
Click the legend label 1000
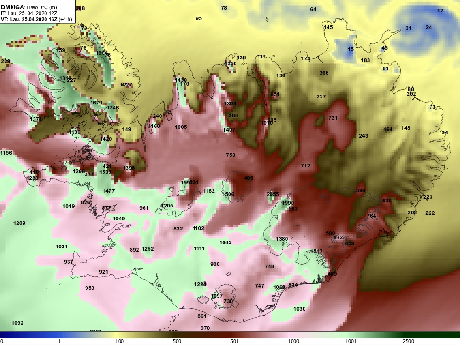(x=293, y=341)
